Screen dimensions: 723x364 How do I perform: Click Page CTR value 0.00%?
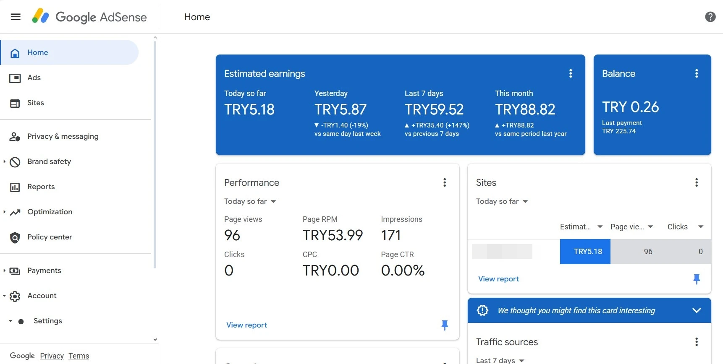(403, 270)
